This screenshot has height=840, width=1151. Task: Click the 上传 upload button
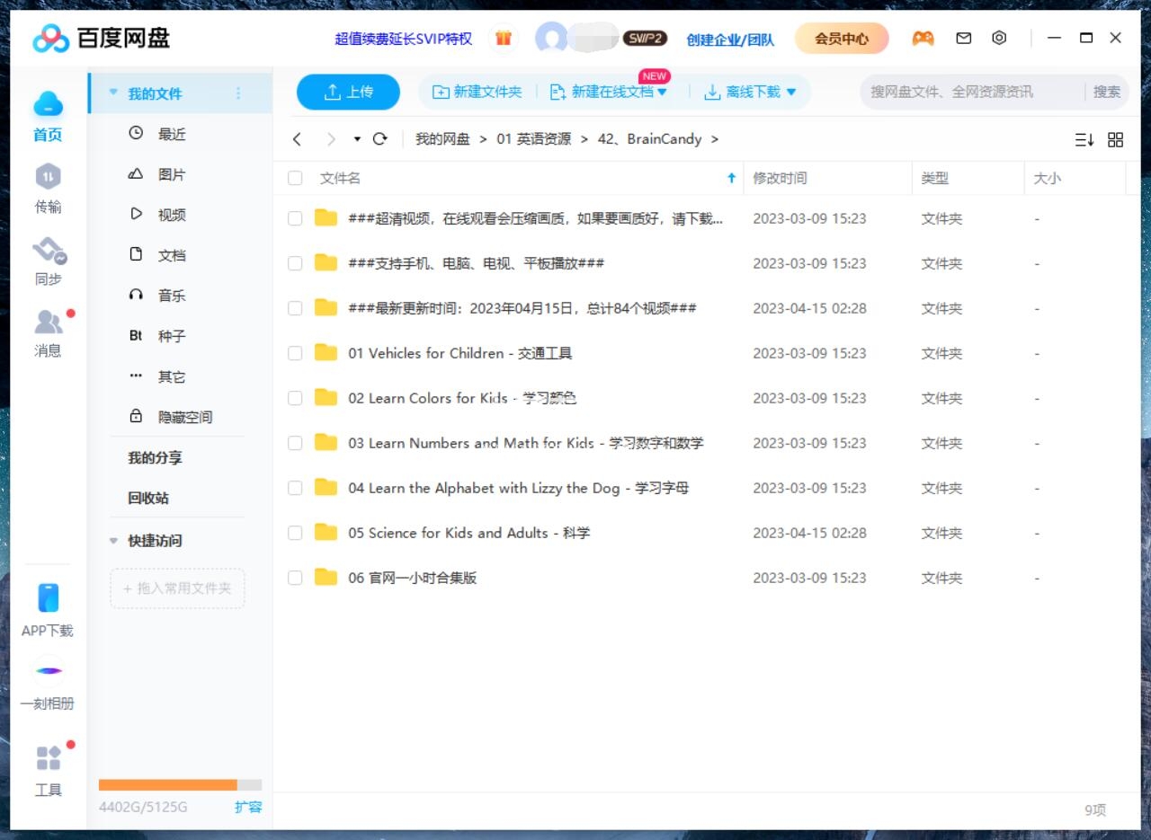click(348, 92)
